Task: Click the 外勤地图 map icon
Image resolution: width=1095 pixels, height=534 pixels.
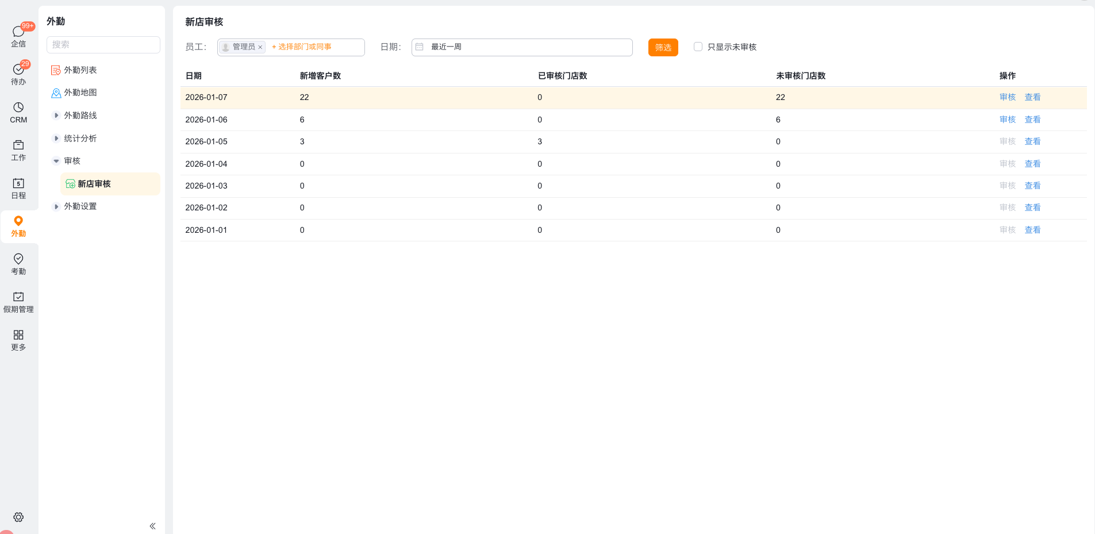Action: 56,93
